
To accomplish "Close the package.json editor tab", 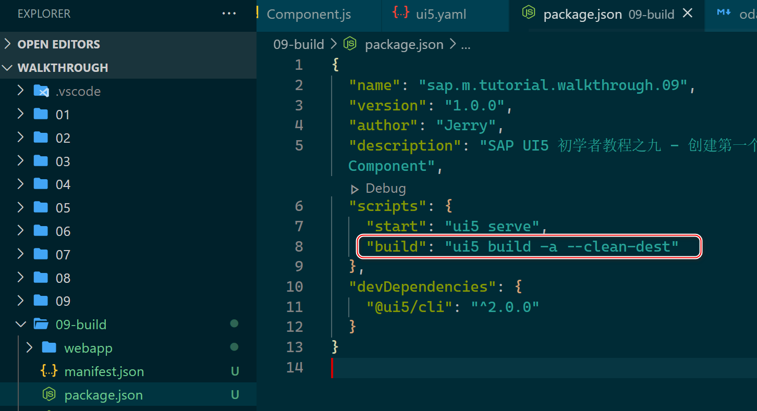I will click(688, 14).
